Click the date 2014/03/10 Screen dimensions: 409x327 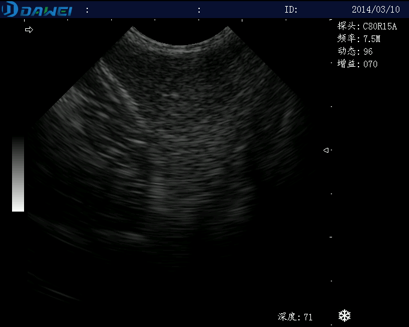point(375,10)
